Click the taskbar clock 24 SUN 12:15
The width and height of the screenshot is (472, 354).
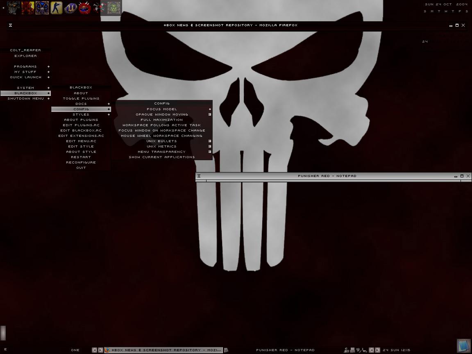pyautogui.click(x=397, y=350)
